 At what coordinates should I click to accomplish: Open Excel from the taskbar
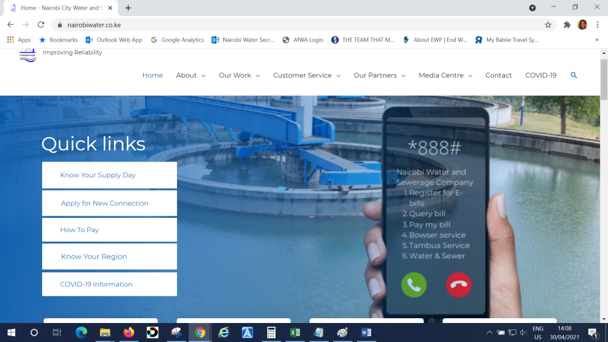295,332
